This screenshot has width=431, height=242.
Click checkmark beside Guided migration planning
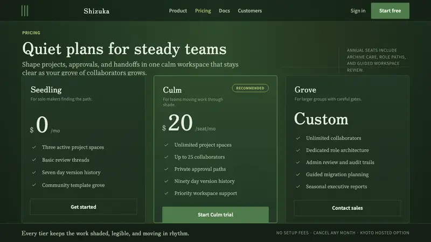298,174
